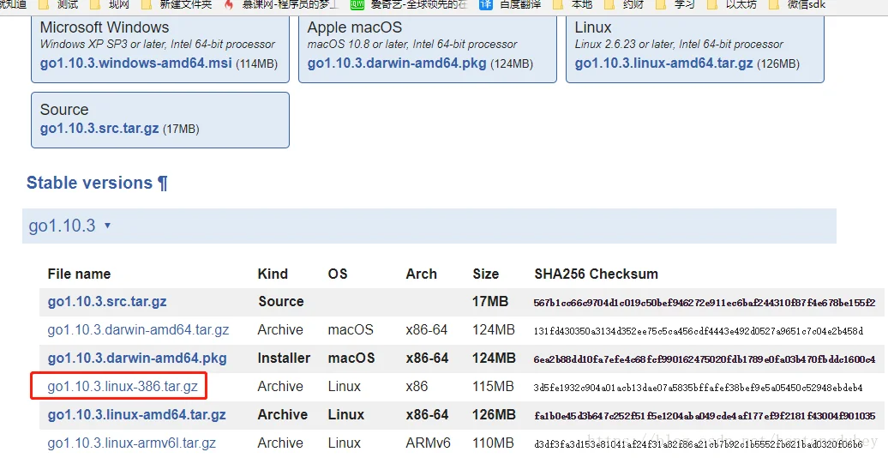Open the 爱奇艺 bookmark
Viewport: 888px width, 458px height.
[x=410, y=4]
